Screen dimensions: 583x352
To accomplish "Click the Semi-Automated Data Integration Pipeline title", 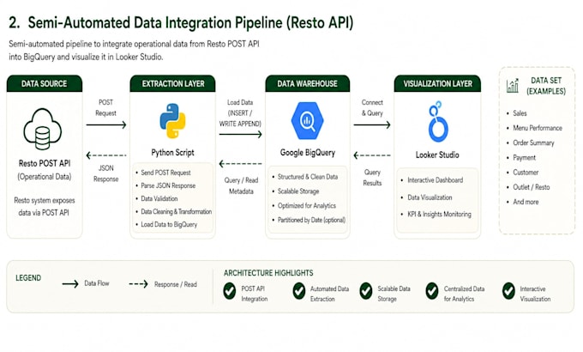I will (181, 22).
